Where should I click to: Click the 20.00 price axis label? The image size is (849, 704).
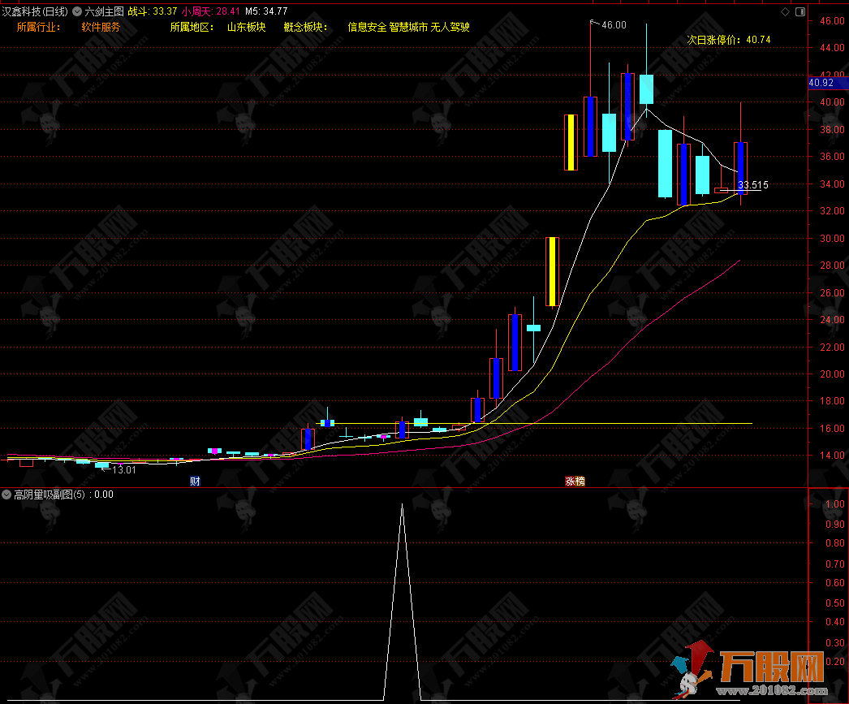(832, 374)
